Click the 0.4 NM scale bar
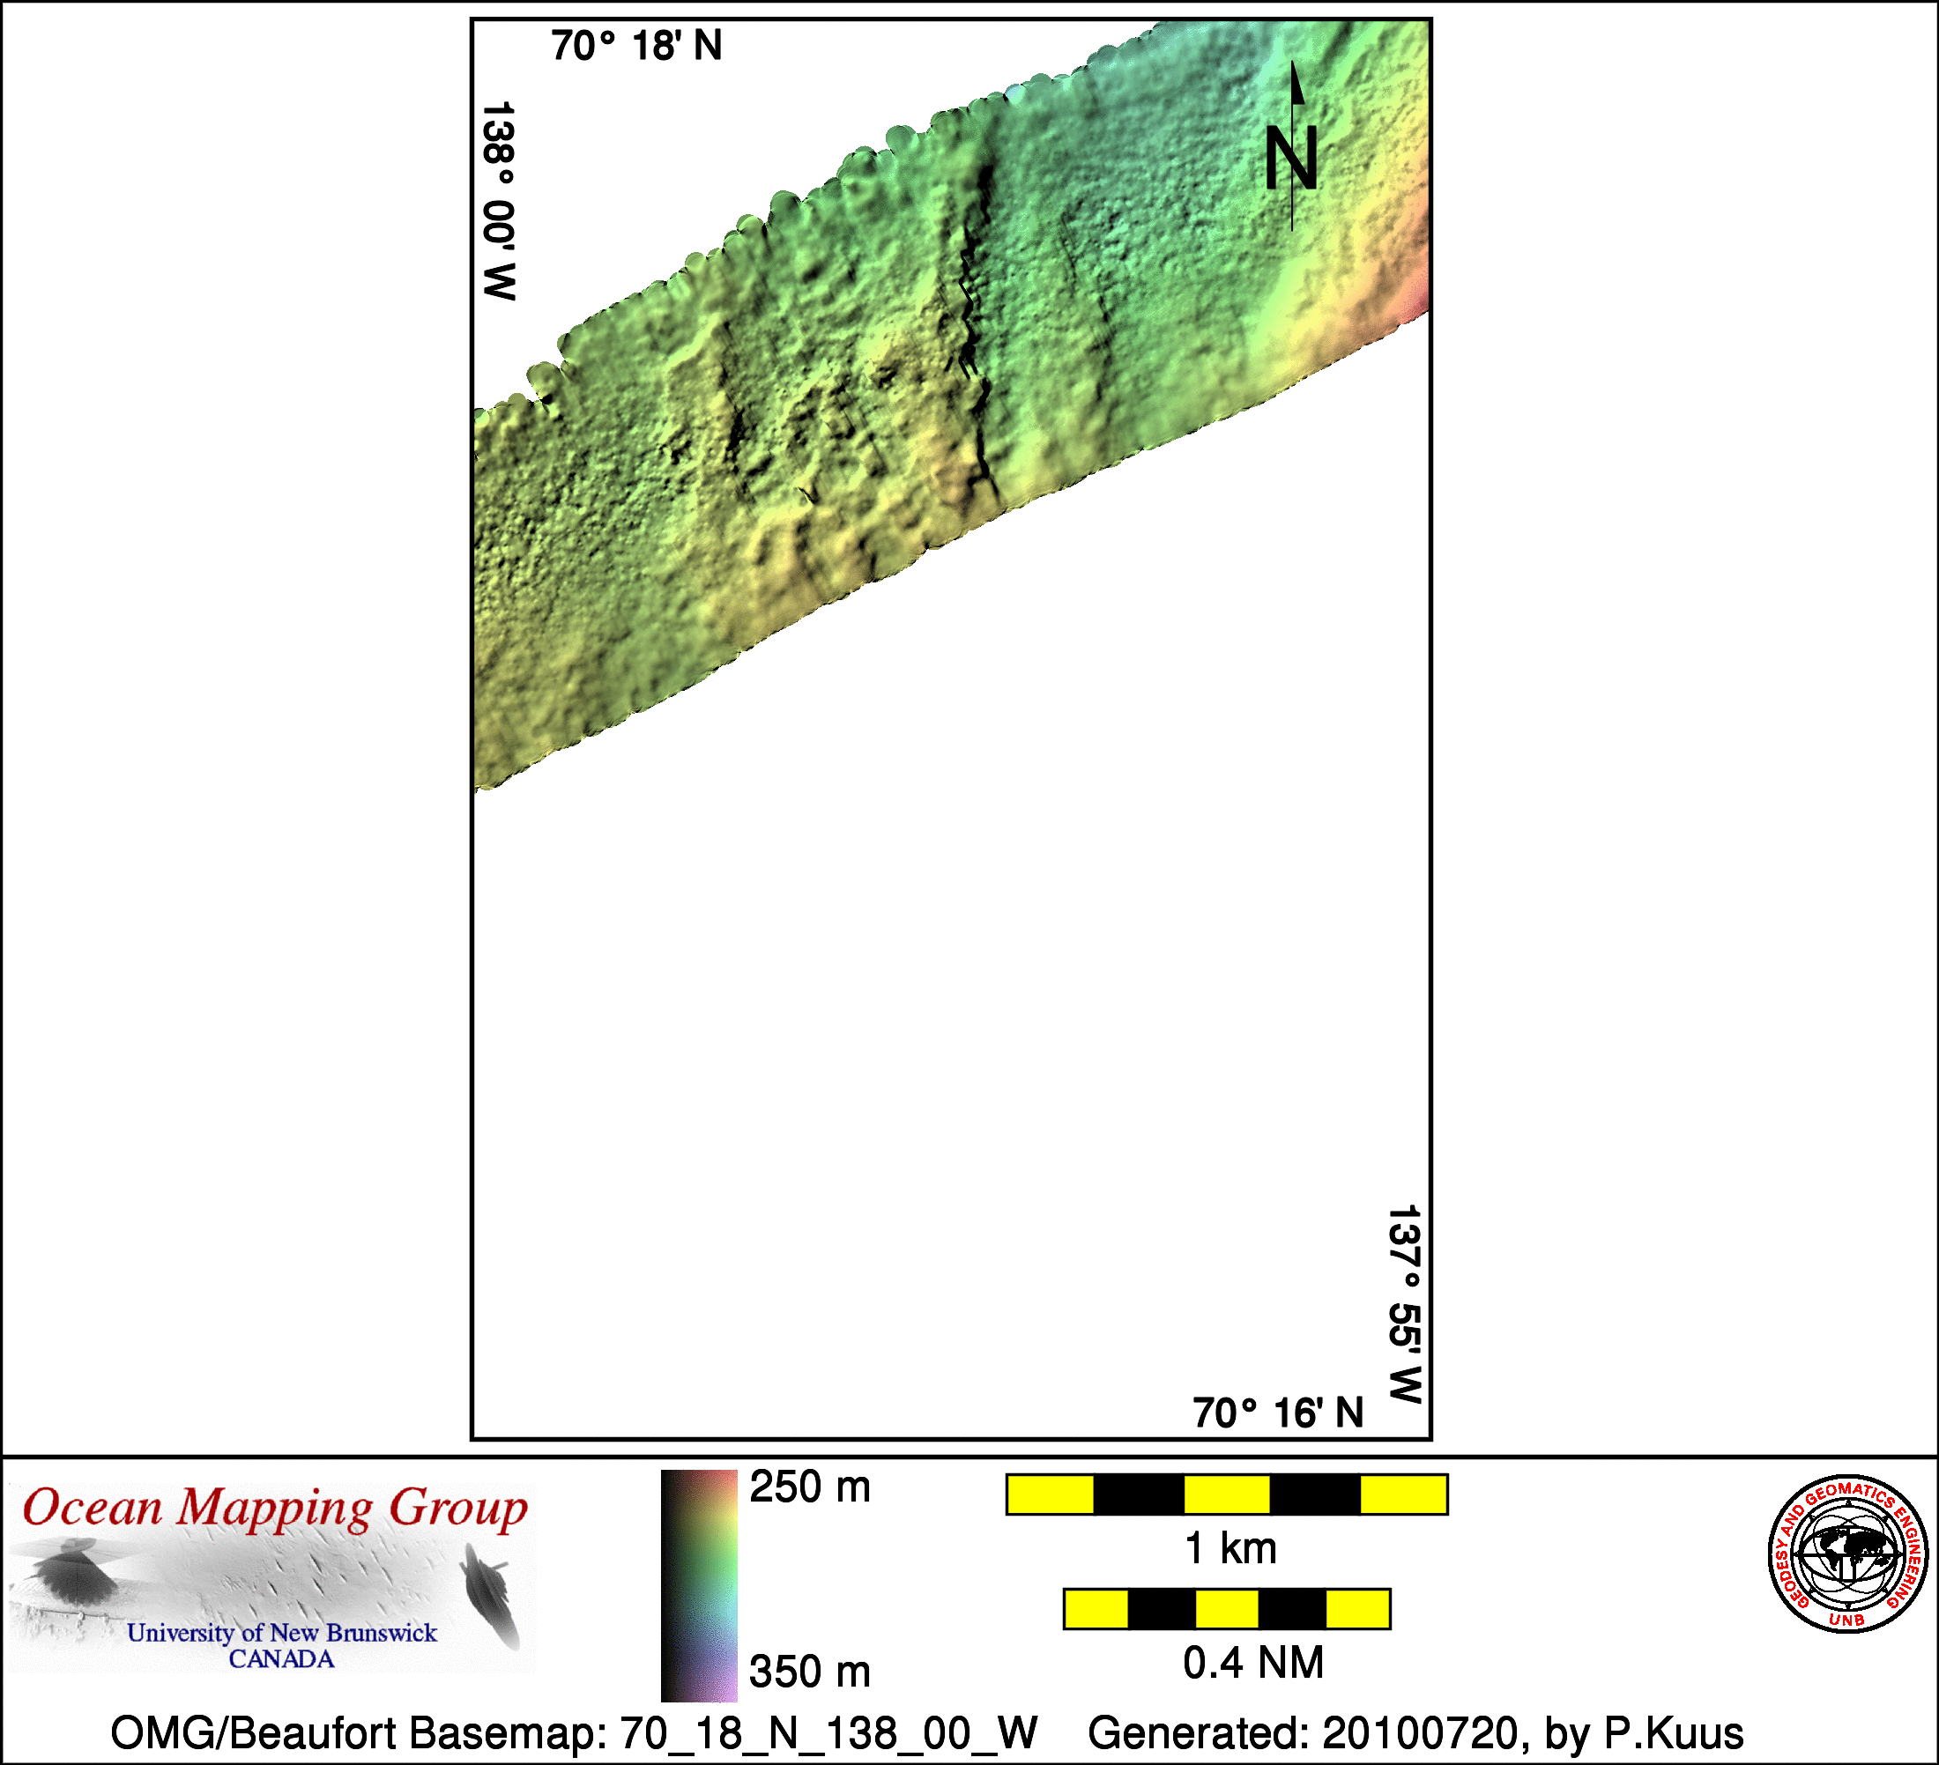The width and height of the screenshot is (1939, 1765). pos(1226,1609)
